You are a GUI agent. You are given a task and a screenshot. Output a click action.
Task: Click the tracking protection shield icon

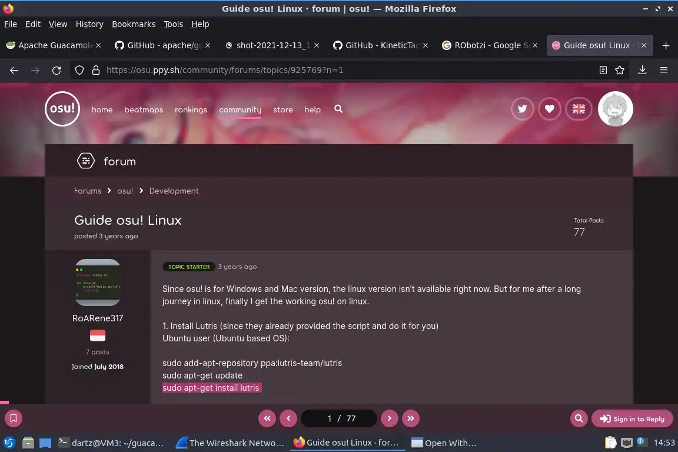79,70
